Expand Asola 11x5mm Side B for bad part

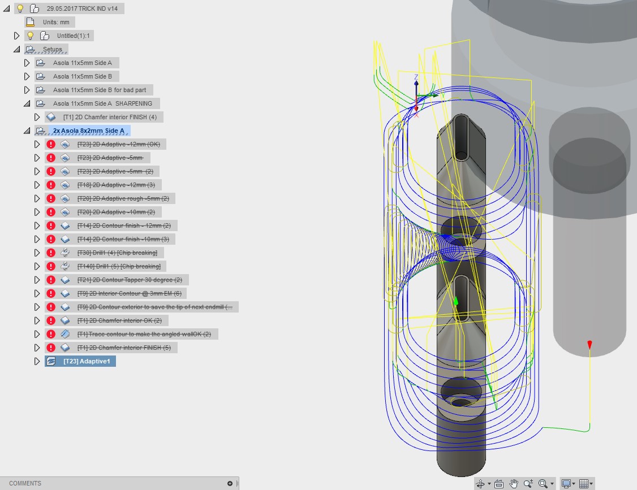click(x=27, y=90)
